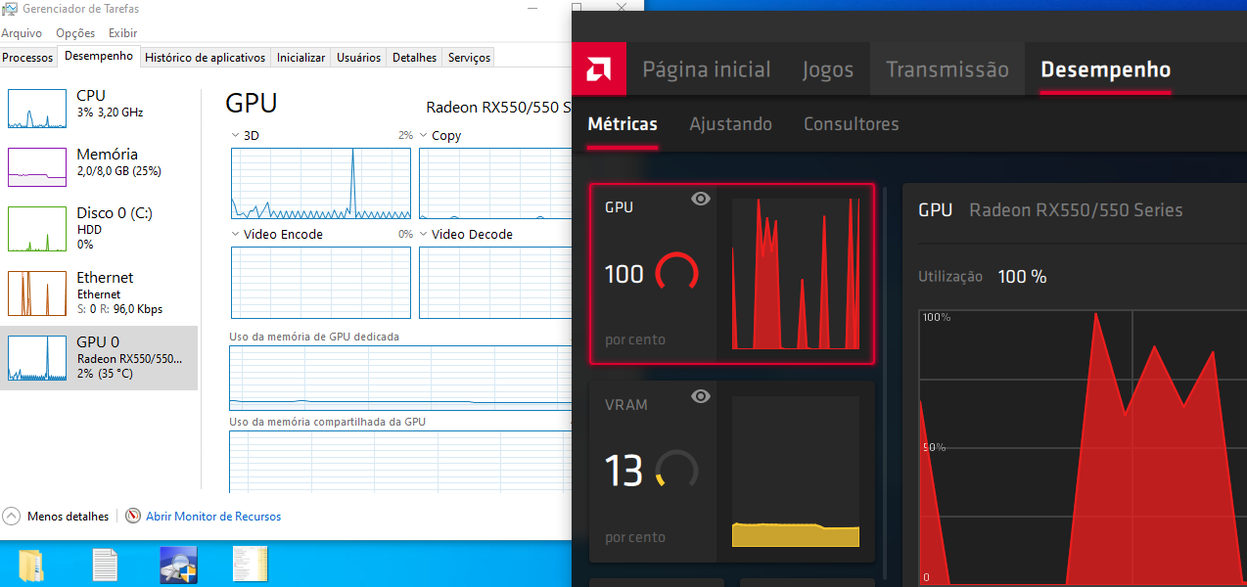
Task: Click Disco 0 mini graph thumbnail
Action: pos(36,229)
